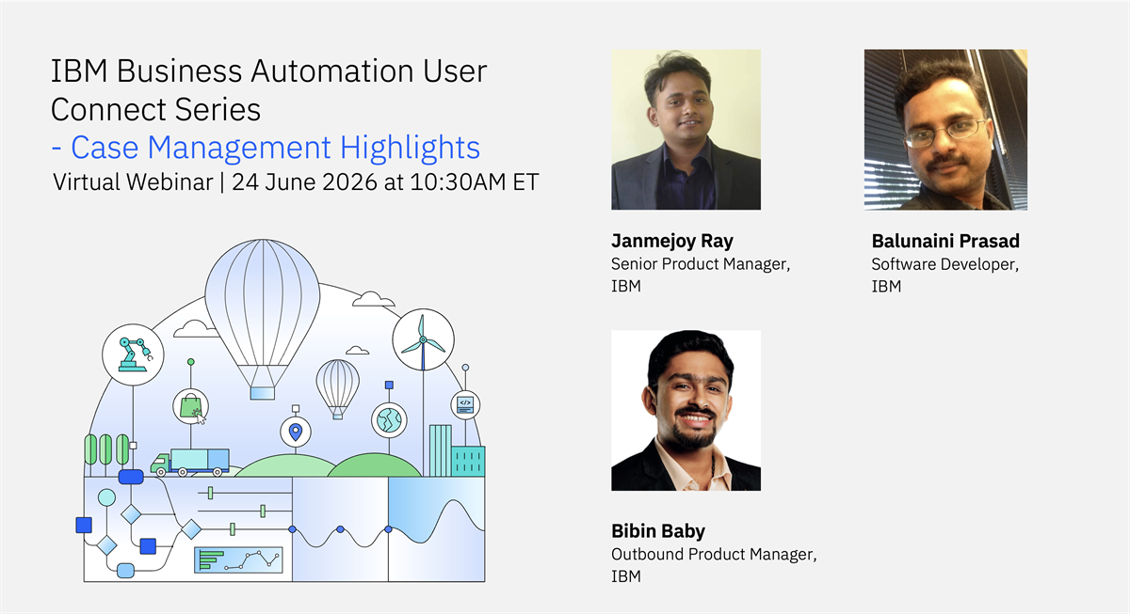Click the code window icon
Screen dimensions: 1130x614
[465, 404]
